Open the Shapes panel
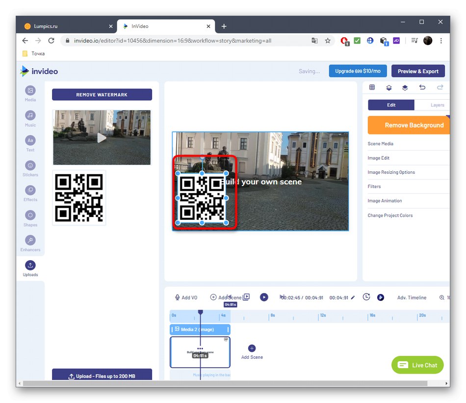466x403 pixels. pos(30,218)
